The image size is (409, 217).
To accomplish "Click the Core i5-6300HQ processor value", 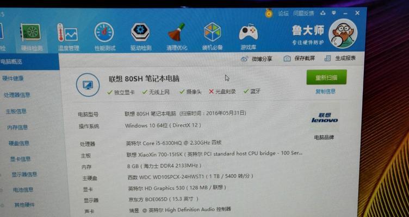I will click(x=174, y=143).
